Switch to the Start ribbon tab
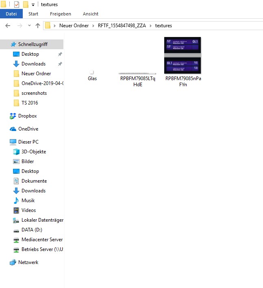This screenshot has height=288, width=263. click(33, 14)
